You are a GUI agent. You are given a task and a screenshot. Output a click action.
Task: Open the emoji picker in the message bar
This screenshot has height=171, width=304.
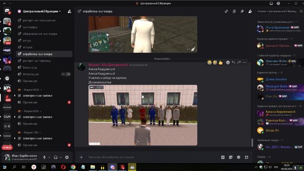[x=238, y=157]
